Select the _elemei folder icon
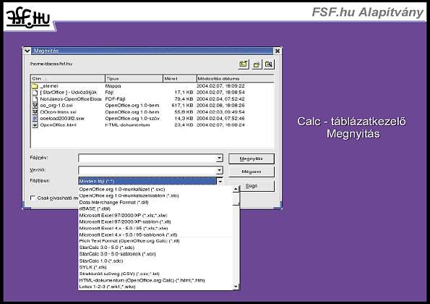 [35, 86]
